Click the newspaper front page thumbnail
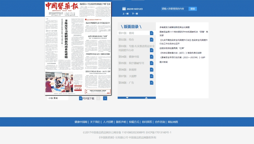Image resolution: width=254 pixels, height=144 pixels. (78, 48)
